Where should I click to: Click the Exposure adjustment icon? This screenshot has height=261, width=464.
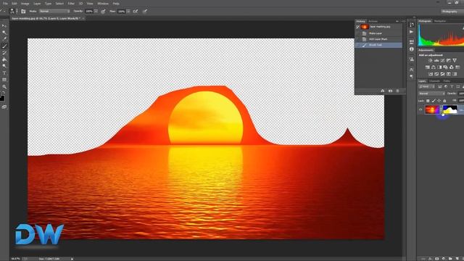click(449, 60)
